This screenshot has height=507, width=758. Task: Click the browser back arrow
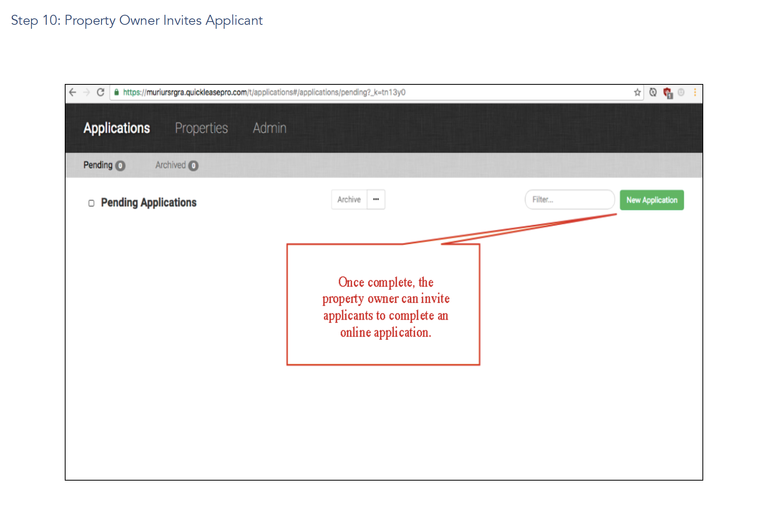[73, 92]
